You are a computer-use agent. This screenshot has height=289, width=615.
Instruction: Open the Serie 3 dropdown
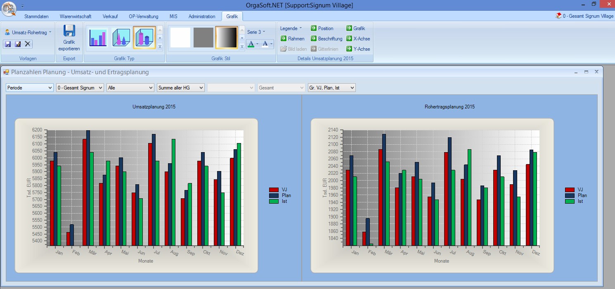[256, 32]
